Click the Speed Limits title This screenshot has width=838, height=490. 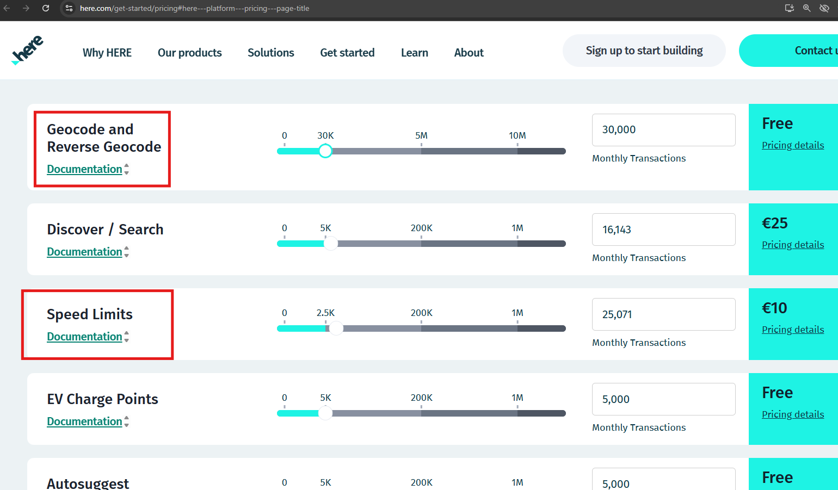coord(90,314)
